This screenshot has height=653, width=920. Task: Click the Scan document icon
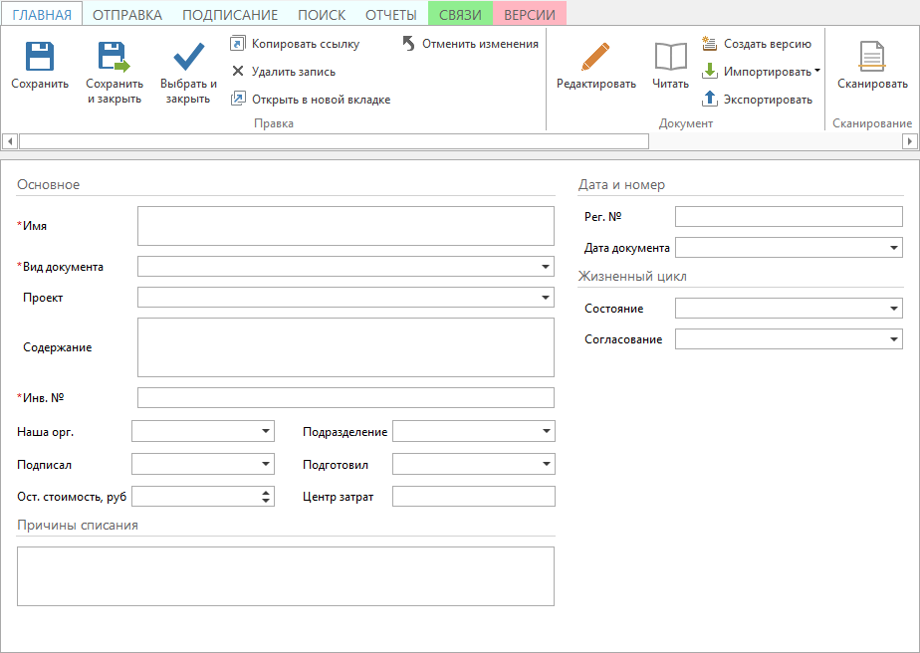[x=872, y=57]
